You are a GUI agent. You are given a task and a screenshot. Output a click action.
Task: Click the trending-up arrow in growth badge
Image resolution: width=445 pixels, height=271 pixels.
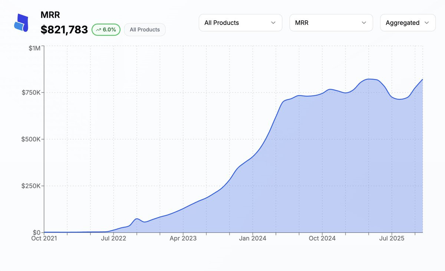pyautogui.click(x=98, y=30)
